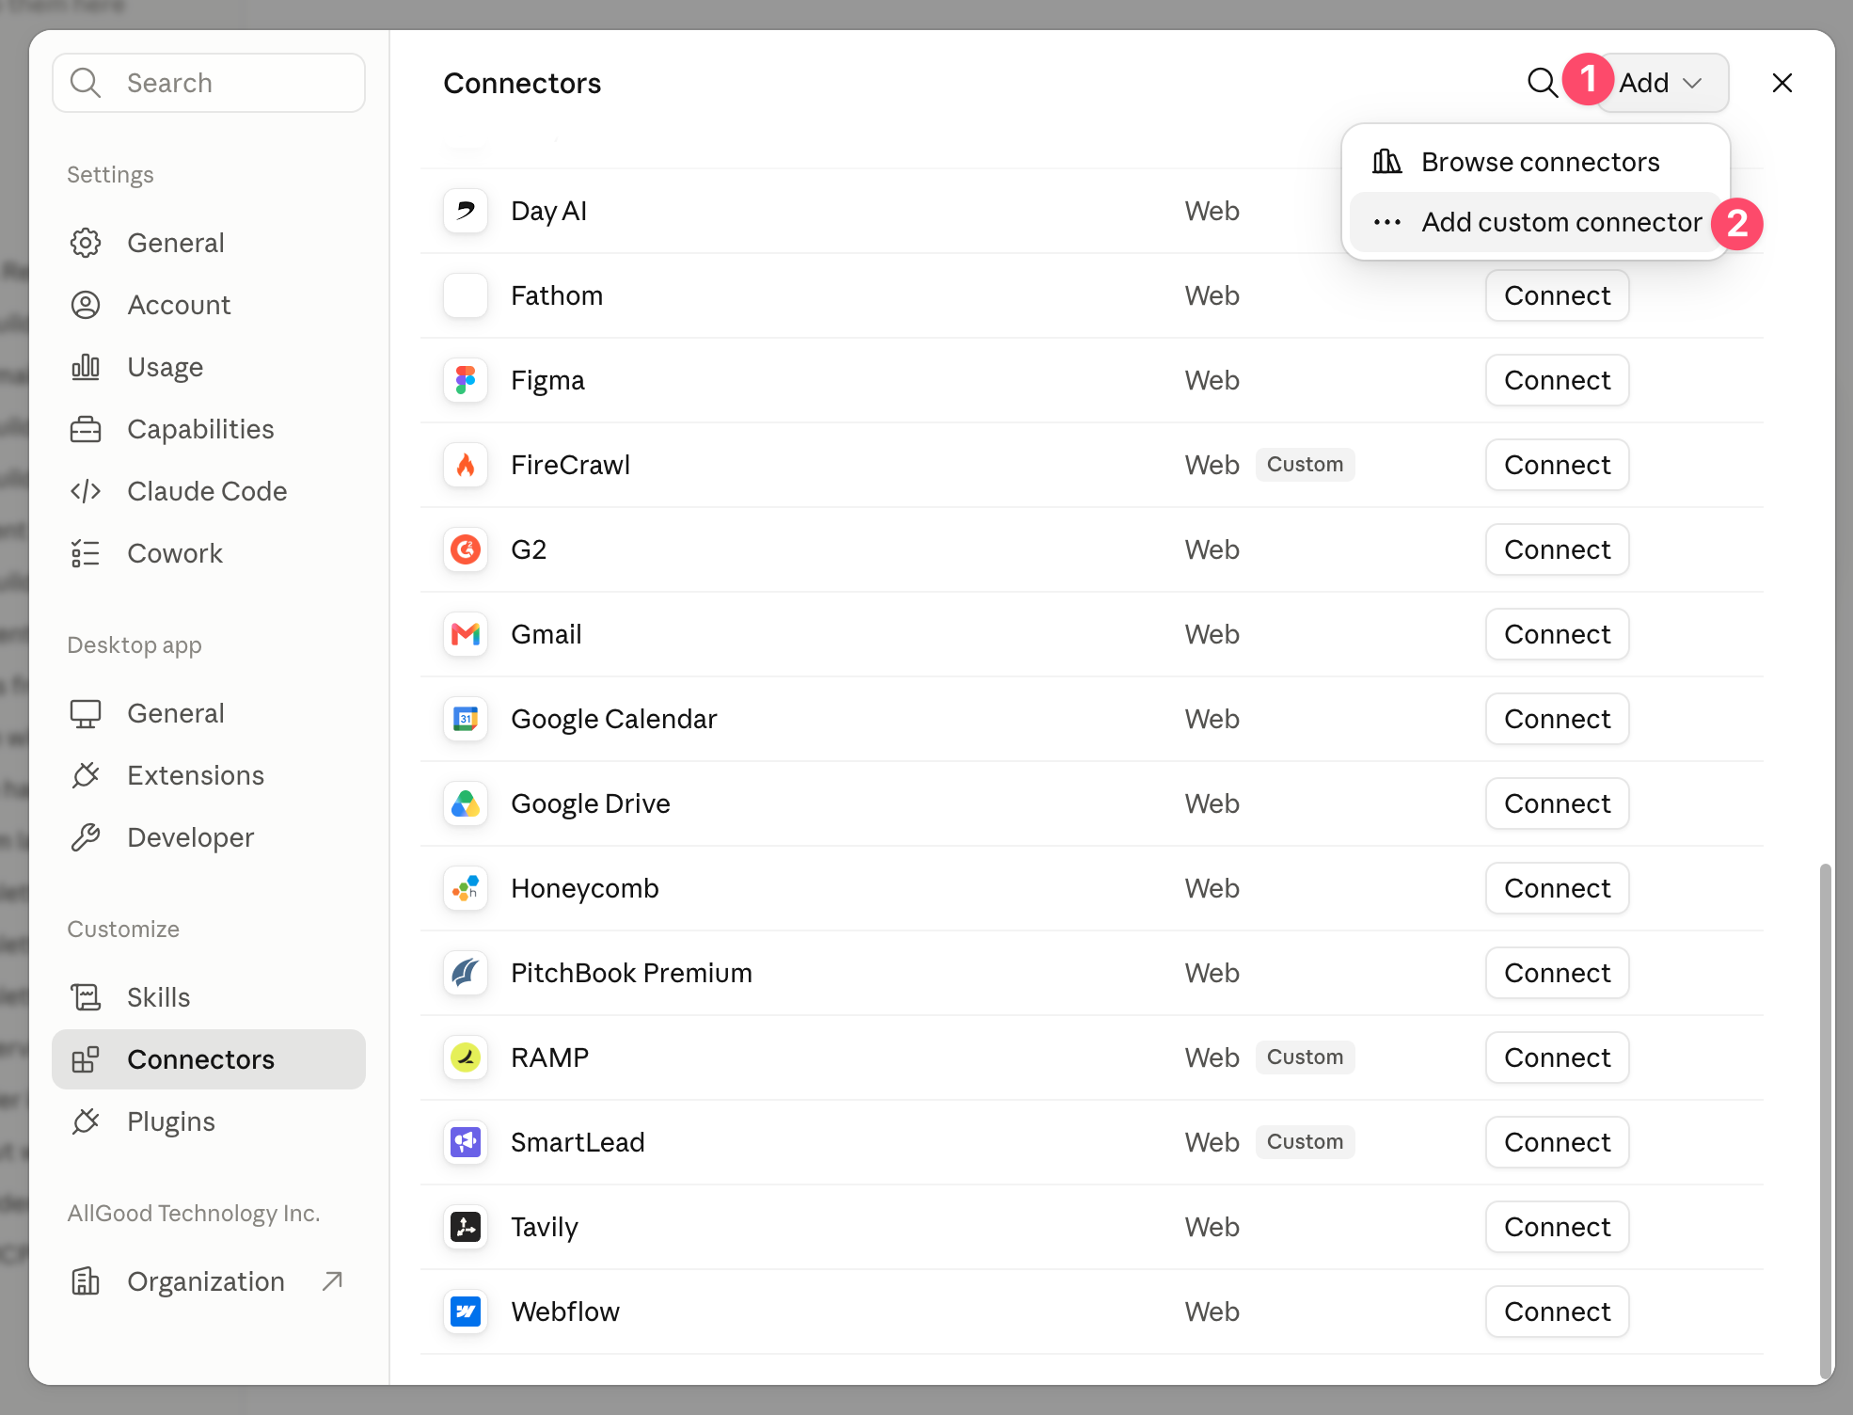Select Browse connectors from the menu

1536,162
